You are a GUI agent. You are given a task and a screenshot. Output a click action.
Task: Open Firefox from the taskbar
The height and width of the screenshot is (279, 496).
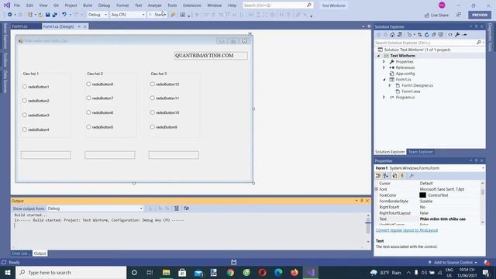click(x=294, y=272)
